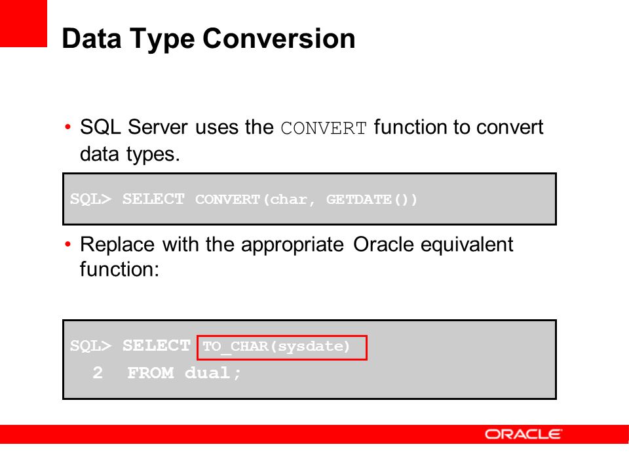Select the Data Type Conversion title
The height and width of the screenshot is (472, 629).
click(x=208, y=39)
